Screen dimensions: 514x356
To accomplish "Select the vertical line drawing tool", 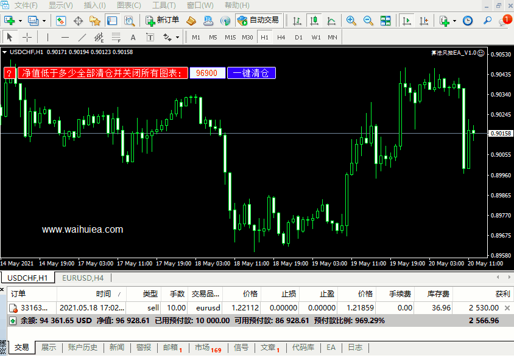I will pyautogui.click(x=48, y=37).
